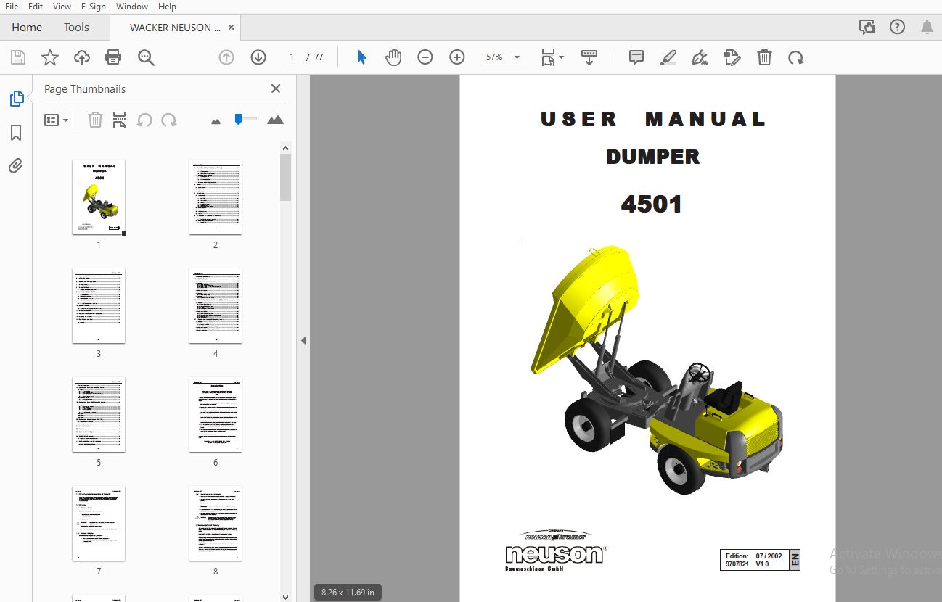Close the WACKER NEUSON document tab
The image size is (942, 602).
(232, 28)
